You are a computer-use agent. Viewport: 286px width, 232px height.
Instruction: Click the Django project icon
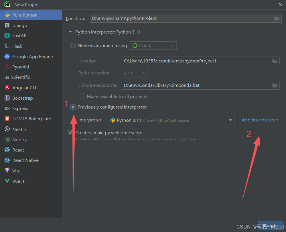click(x=7, y=25)
